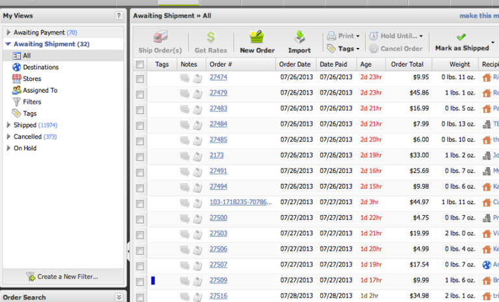Select the checkbox for order 27500
The image size is (499, 302).
tap(140, 218)
